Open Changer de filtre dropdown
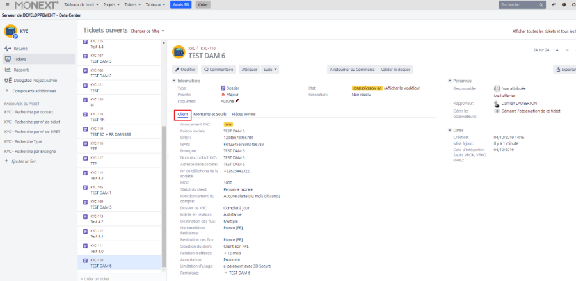The width and height of the screenshot is (576, 281). (147, 31)
